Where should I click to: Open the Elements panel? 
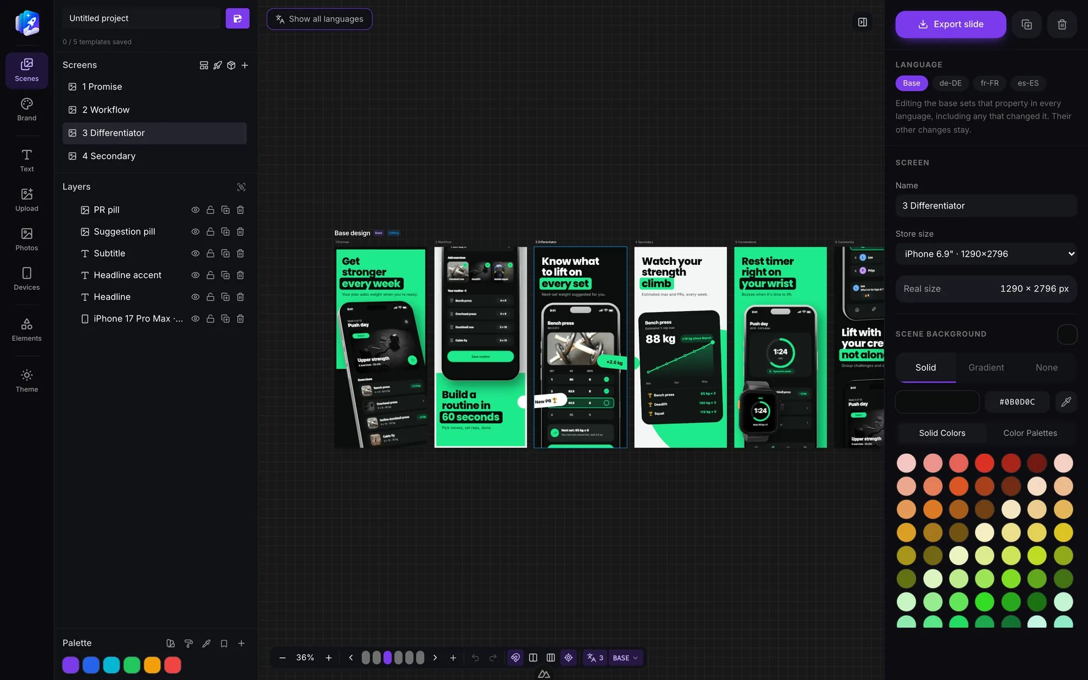point(27,330)
